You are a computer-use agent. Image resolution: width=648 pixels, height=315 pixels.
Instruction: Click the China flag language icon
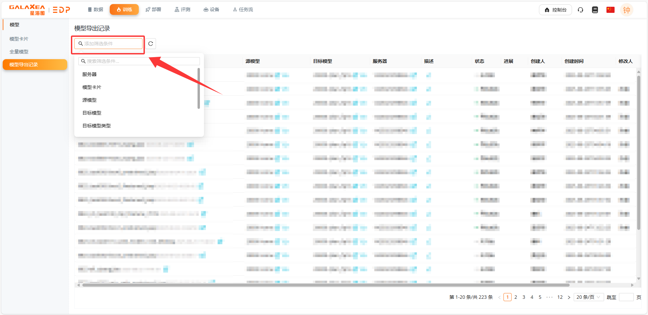coord(610,10)
